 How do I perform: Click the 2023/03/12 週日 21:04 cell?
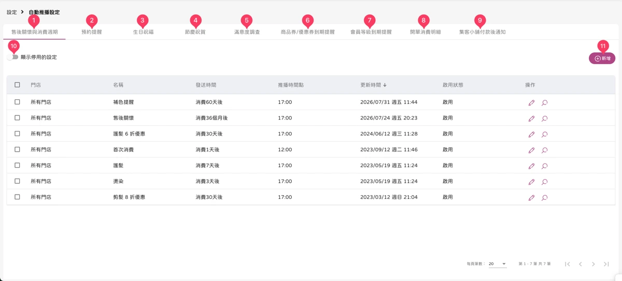point(389,197)
